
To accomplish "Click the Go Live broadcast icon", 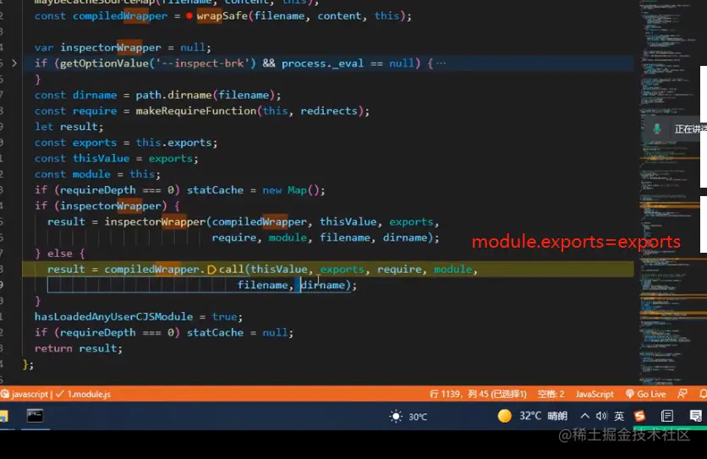I will pyautogui.click(x=629, y=394).
